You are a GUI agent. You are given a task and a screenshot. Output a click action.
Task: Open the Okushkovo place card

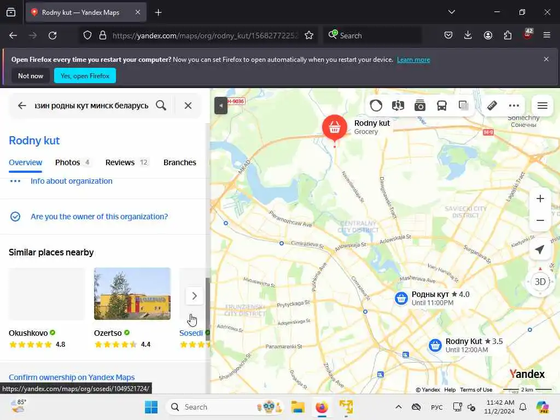(x=46, y=308)
